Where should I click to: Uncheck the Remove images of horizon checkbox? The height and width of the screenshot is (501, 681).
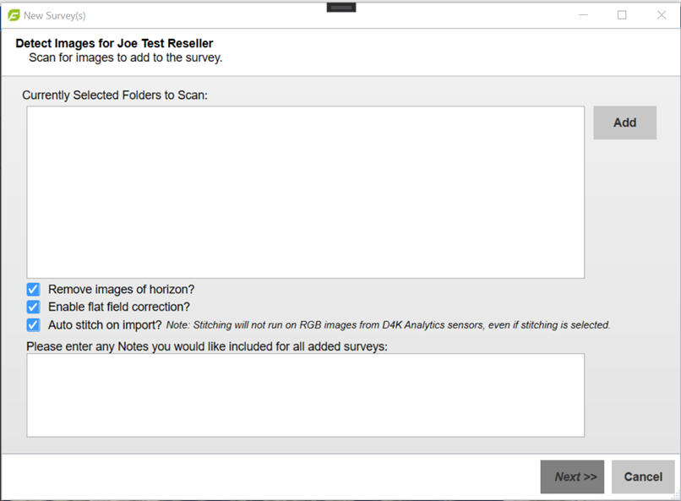34,290
